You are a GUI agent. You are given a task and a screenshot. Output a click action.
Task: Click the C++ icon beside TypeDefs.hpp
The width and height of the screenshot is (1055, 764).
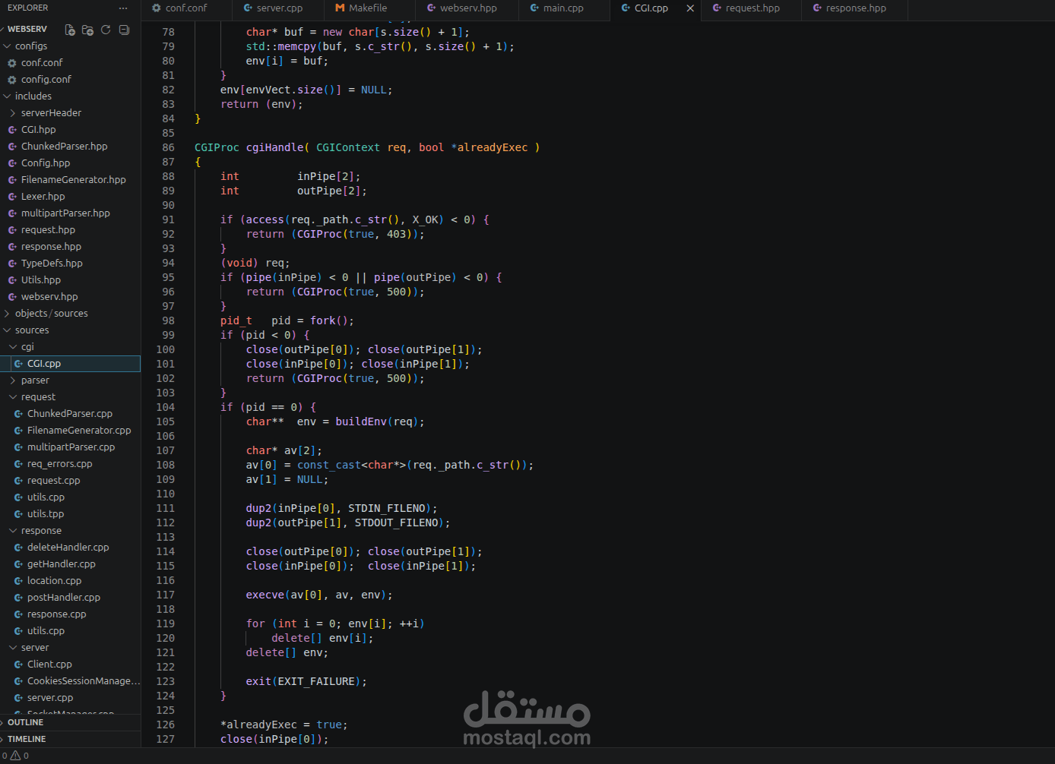pos(12,264)
